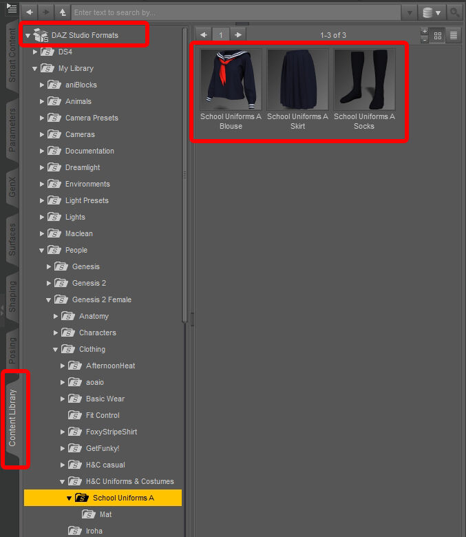The height and width of the screenshot is (537, 466).
Task: Click the page number 1 box
Action: (221, 35)
